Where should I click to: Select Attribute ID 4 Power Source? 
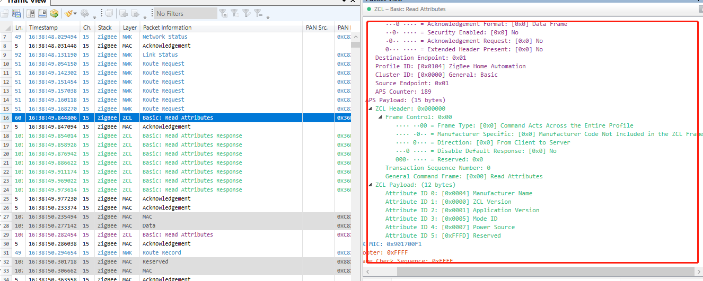coord(450,227)
